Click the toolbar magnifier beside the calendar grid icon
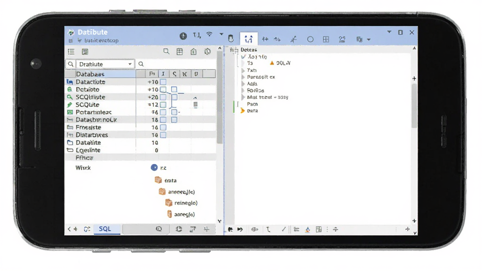The height and width of the screenshot is (271, 482). 166,51
